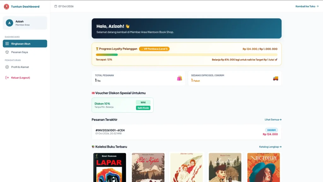Click the VIP Pembaca (Level 1) badge
This screenshot has height=182, width=323.
pyautogui.click(x=154, y=49)
